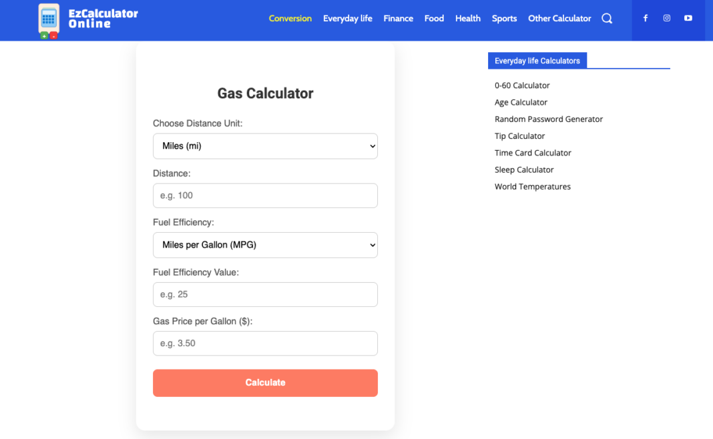
Task: Open the Instagram icon
Action: [x=666, y=18]
